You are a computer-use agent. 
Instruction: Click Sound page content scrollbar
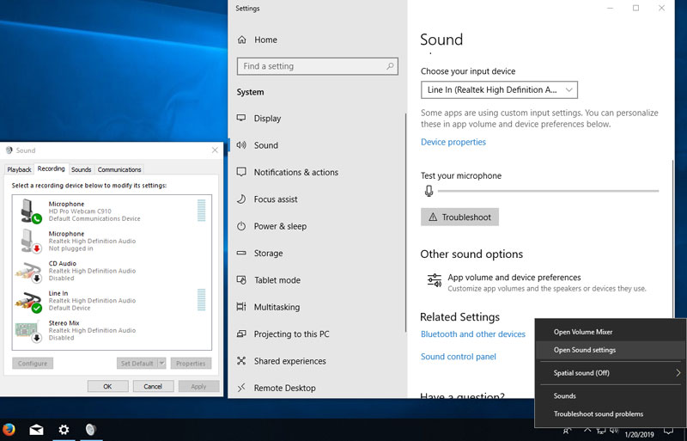(x=672, y=239)
